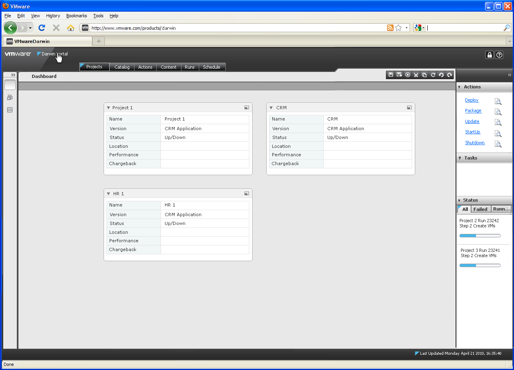
Task: Maximize the HR 1 panel
Action: [247, 194]
